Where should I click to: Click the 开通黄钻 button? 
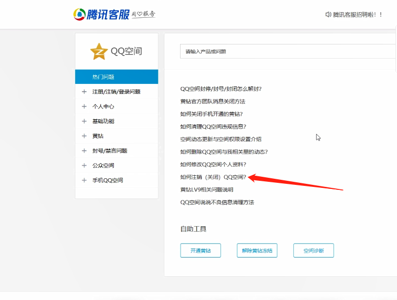pyautogui.click(x=201, y=251)
